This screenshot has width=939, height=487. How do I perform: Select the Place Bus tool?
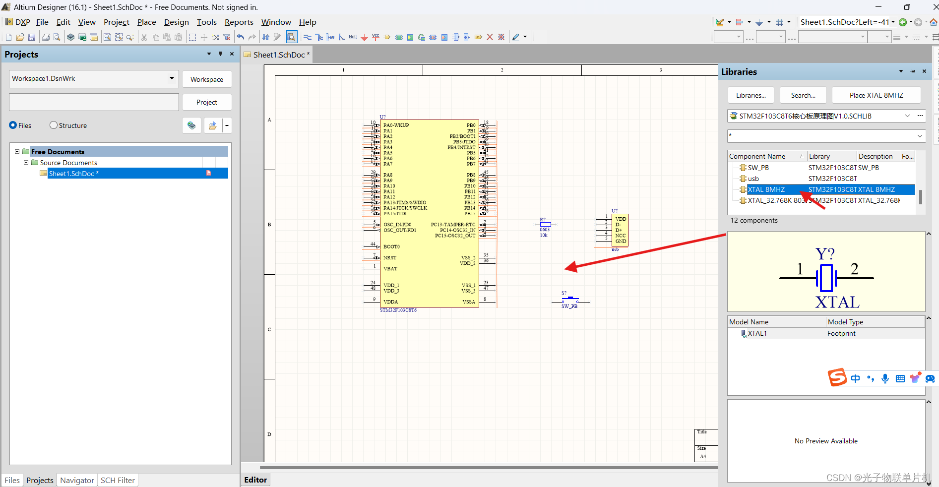point(319,37)
